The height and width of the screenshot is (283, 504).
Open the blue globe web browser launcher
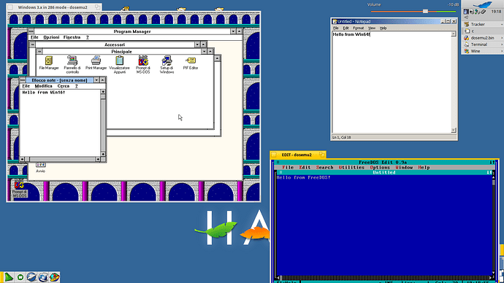coord(43,277)
